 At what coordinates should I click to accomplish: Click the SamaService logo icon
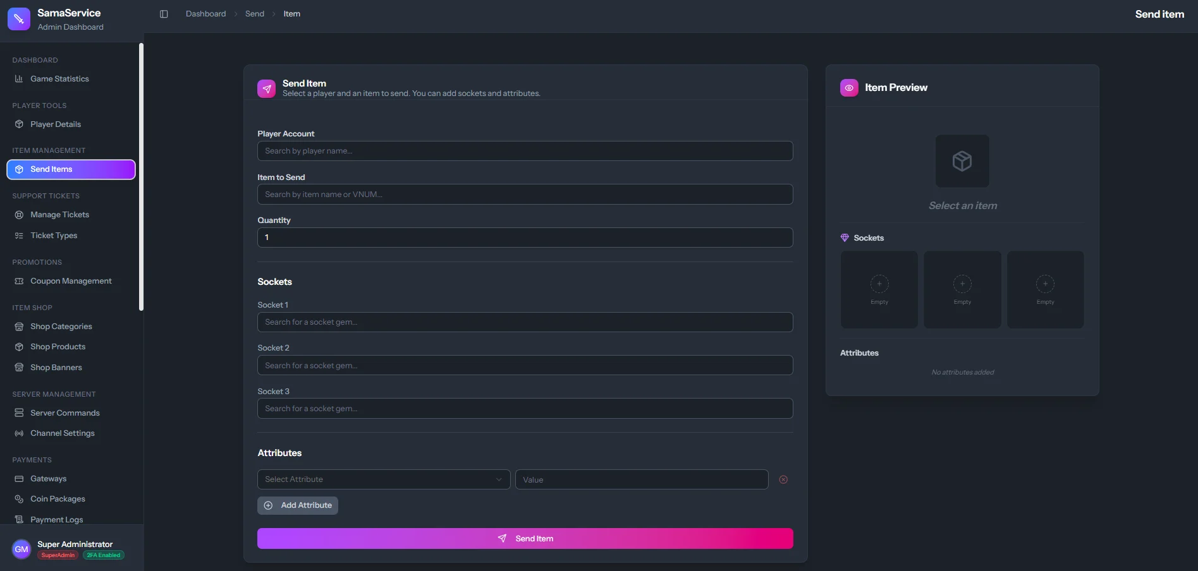[x=19, y=19]
